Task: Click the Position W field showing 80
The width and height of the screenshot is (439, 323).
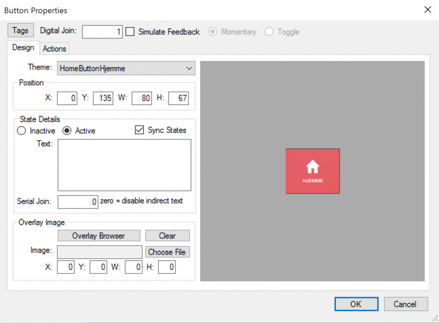Action: pos(141,98)
